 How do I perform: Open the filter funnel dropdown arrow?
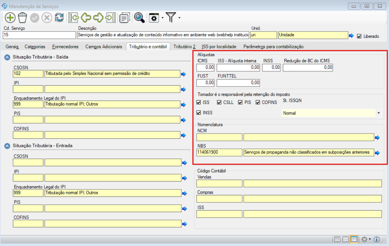pyautogui.click(x=180, y=18)
